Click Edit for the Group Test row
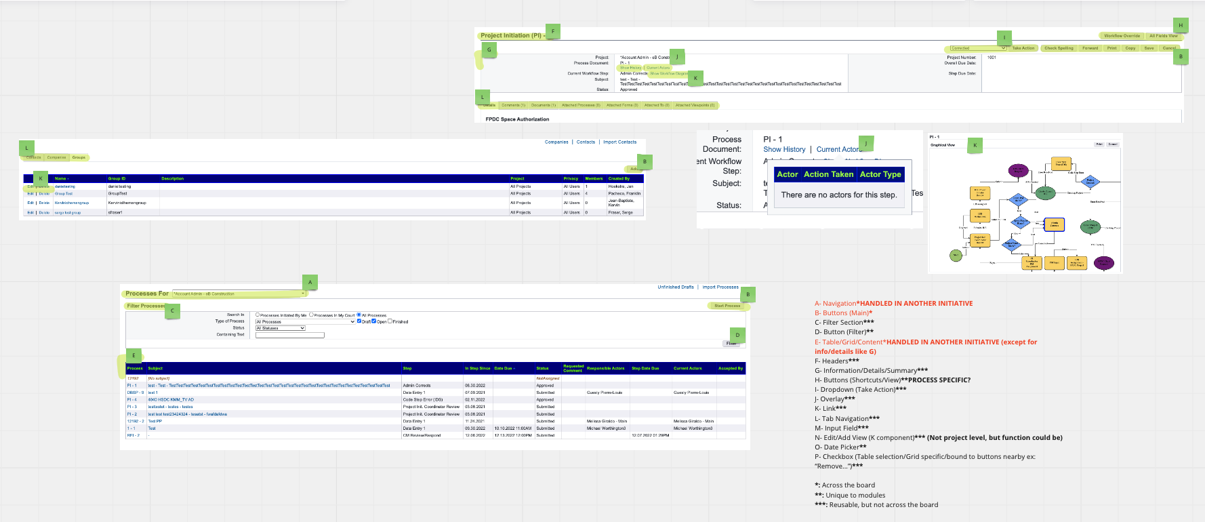The width and height of the screenshot is (1205, 522). point(30,194)
